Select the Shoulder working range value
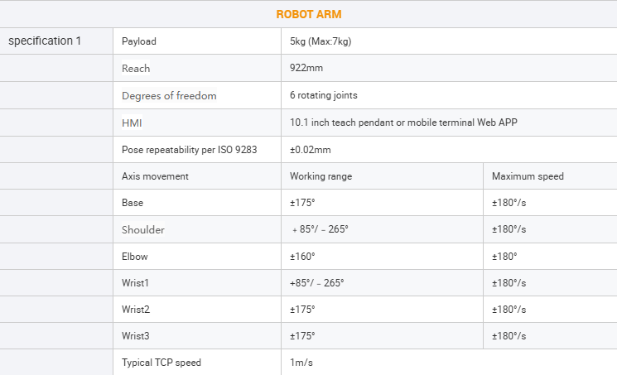 point(320,229)
